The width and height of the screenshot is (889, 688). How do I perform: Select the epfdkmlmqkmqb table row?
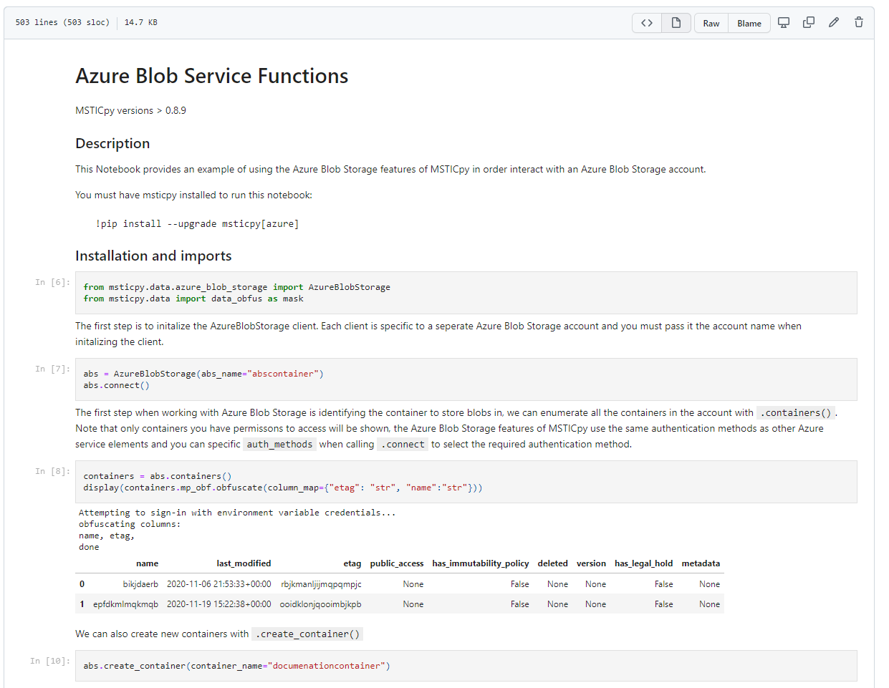[x=125, y=604]
